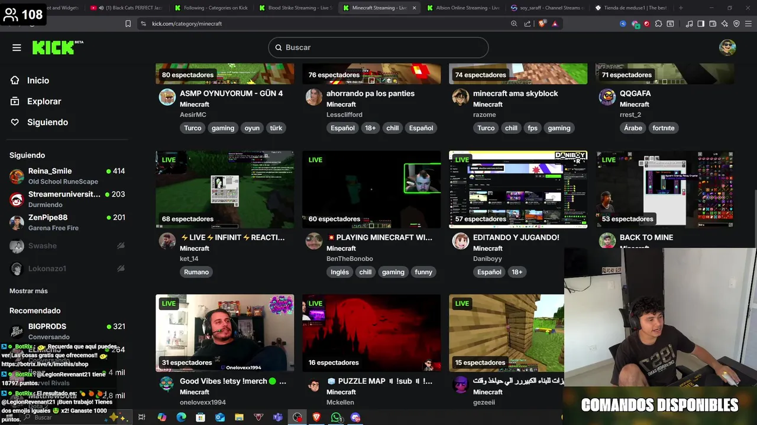Open a new browser tab

click(x=681, y=8)
